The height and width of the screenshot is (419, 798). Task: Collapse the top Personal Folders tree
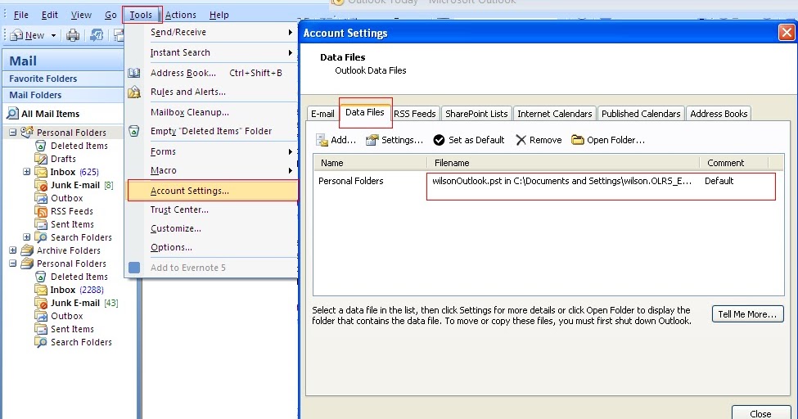click(13, 133)
